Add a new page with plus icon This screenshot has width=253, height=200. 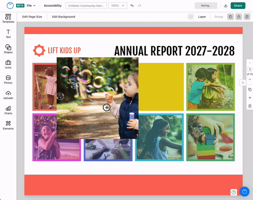(250, 98)
